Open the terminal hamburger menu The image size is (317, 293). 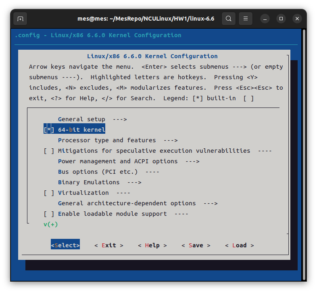click(x=246, y=19)
